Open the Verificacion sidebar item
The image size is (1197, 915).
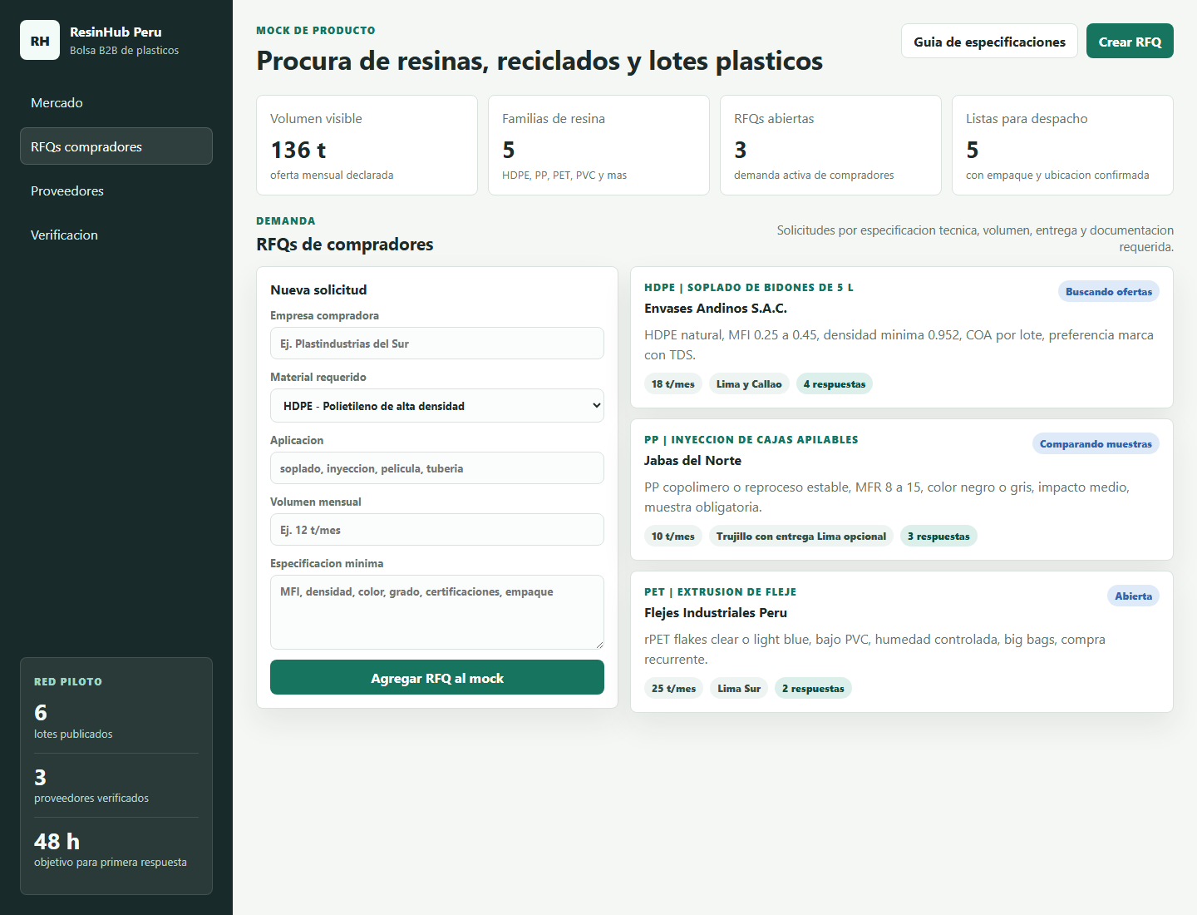[116, 235]
